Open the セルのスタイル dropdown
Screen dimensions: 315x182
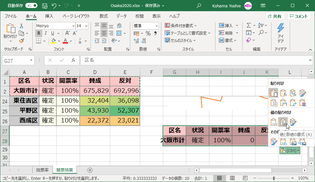180,41
